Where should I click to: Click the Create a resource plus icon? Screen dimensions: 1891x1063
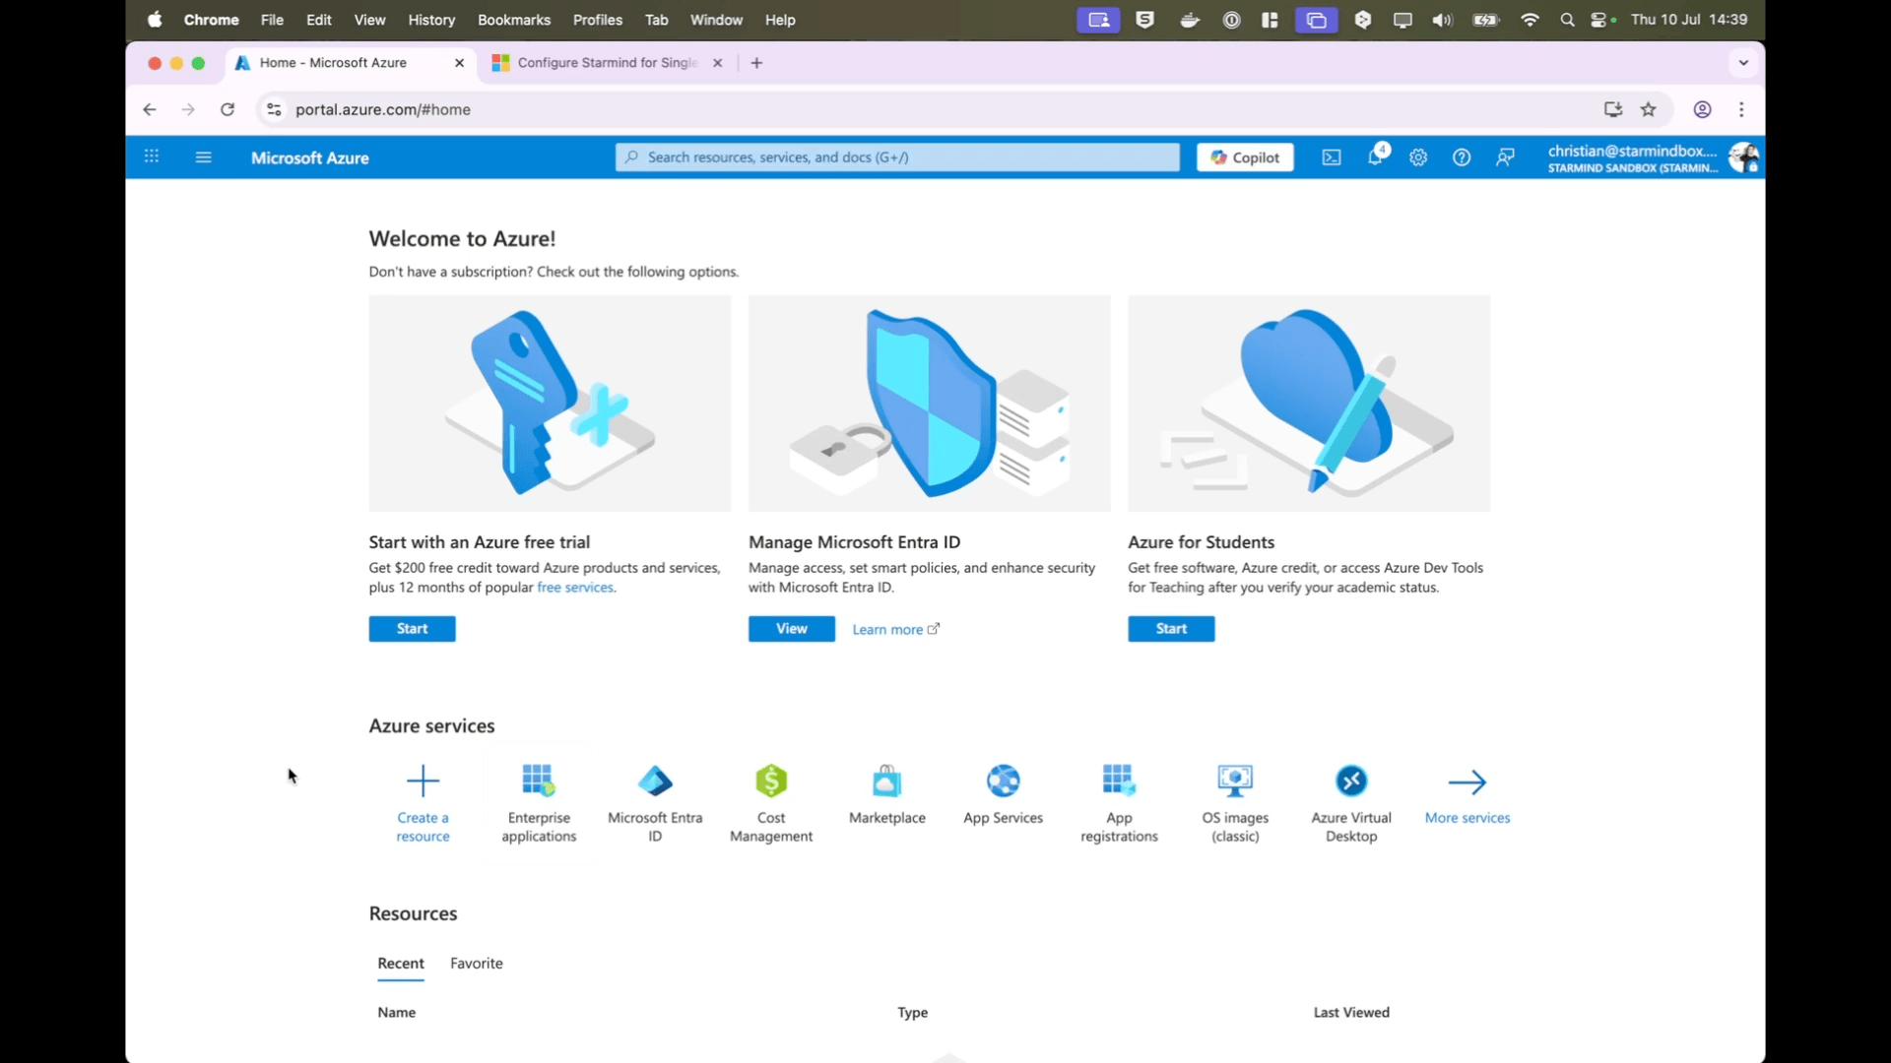(x=423, y=782)
